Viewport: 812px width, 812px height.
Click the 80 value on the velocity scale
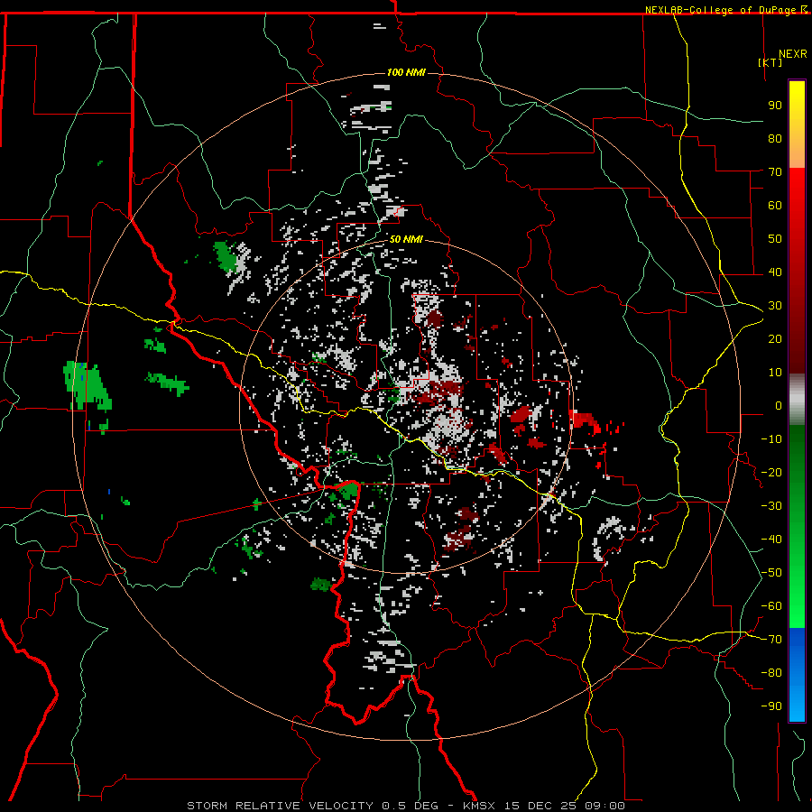[x=775, y=138]
